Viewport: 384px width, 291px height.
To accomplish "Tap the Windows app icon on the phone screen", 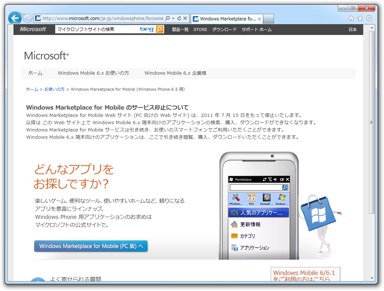I will (x=282, y=197).
